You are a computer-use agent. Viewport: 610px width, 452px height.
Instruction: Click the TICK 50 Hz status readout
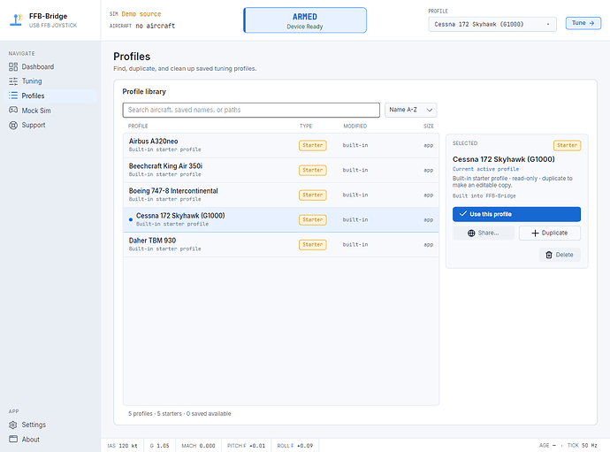pyautogui.click(x=582, y=446)
